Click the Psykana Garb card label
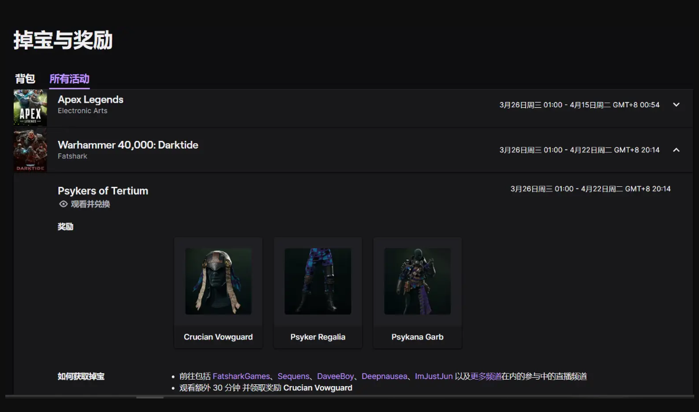The width and height of the screenshot is (699, 412). (x=417, y=337)
